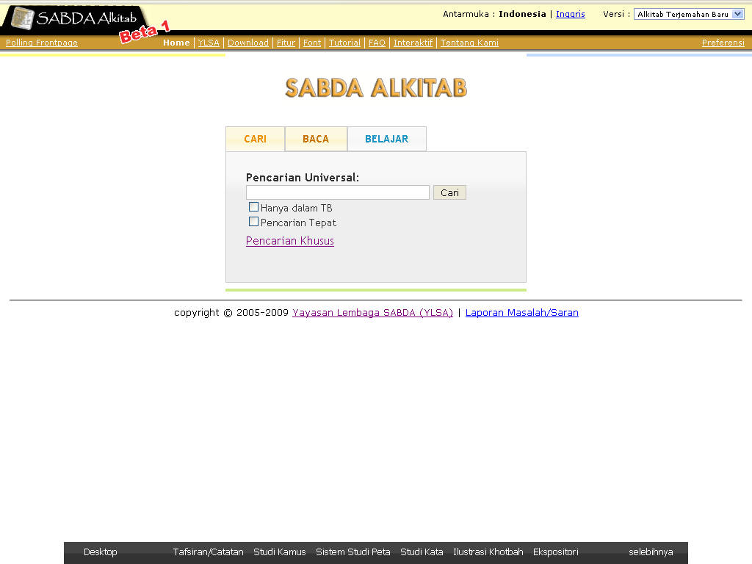Open Ekspositori in the bottom bar

(x=556, y=552)
